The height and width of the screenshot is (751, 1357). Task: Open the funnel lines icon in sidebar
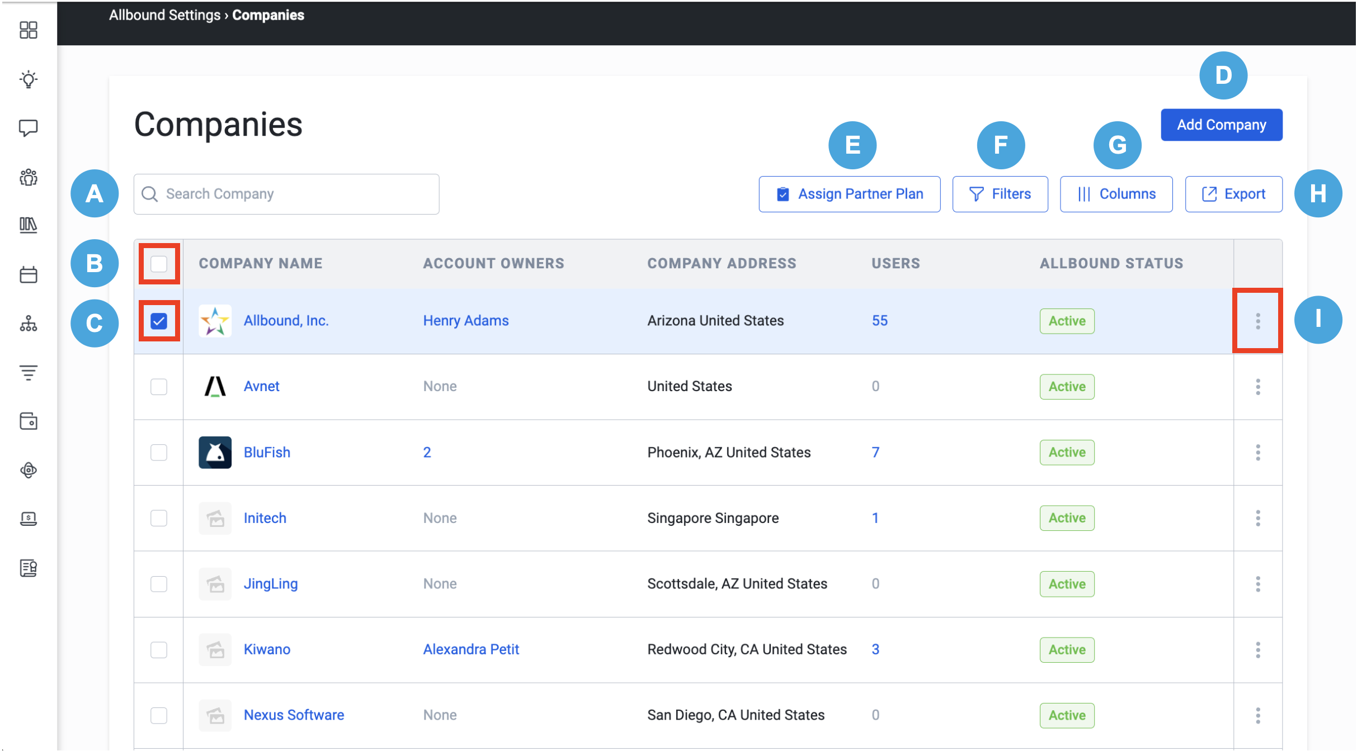pos(28,372)
